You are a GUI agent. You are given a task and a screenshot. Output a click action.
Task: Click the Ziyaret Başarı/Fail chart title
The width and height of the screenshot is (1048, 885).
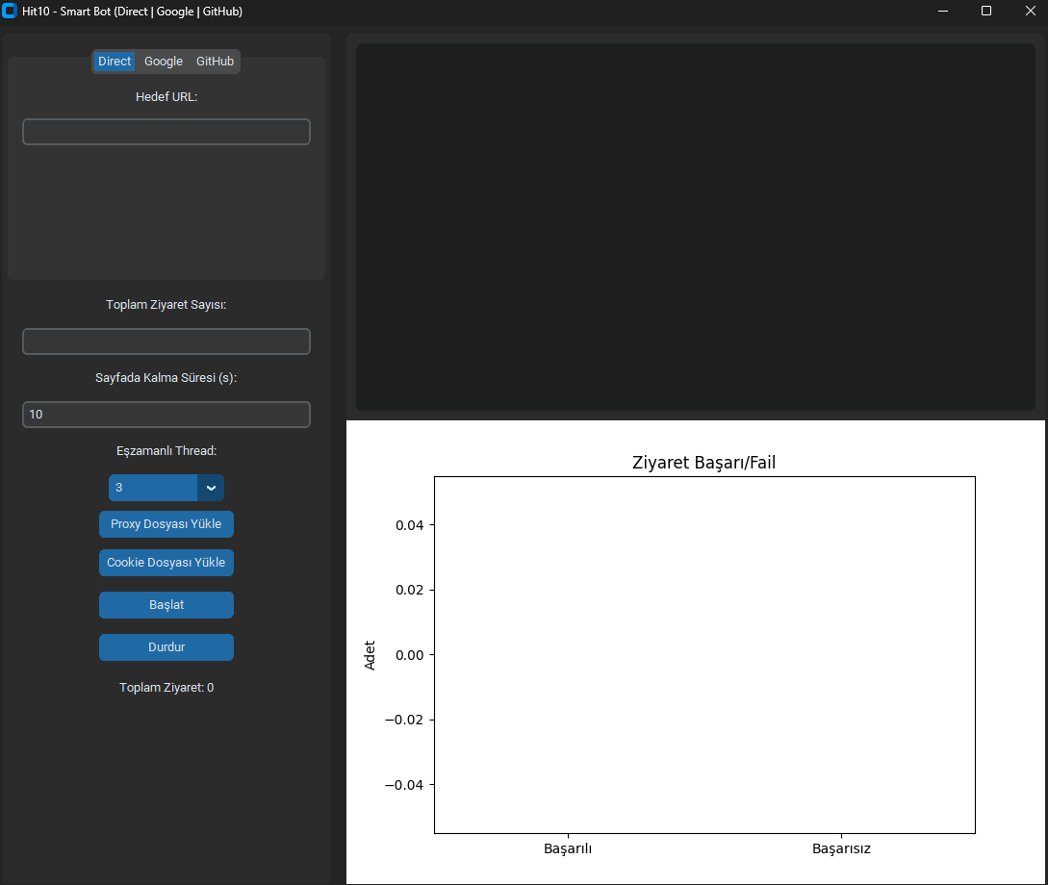coord(704,462)
